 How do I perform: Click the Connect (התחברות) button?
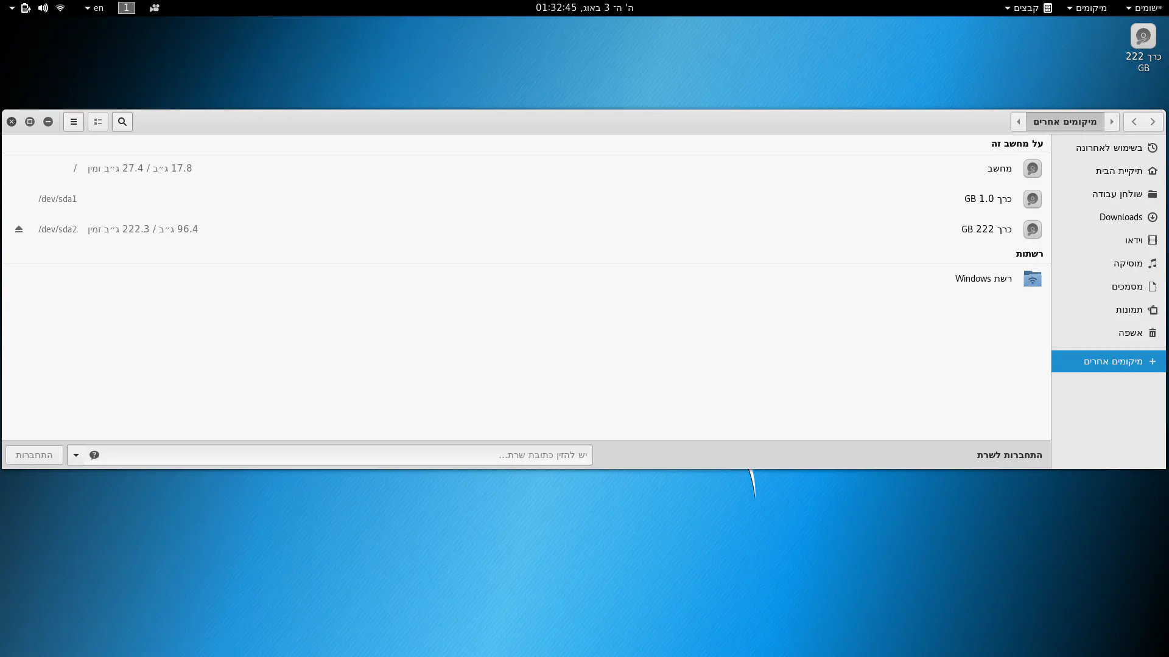point(34,455)
